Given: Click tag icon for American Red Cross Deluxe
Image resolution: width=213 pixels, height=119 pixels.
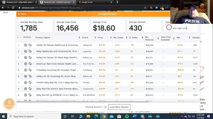Looking at the screenshot, I should [30, 64].
